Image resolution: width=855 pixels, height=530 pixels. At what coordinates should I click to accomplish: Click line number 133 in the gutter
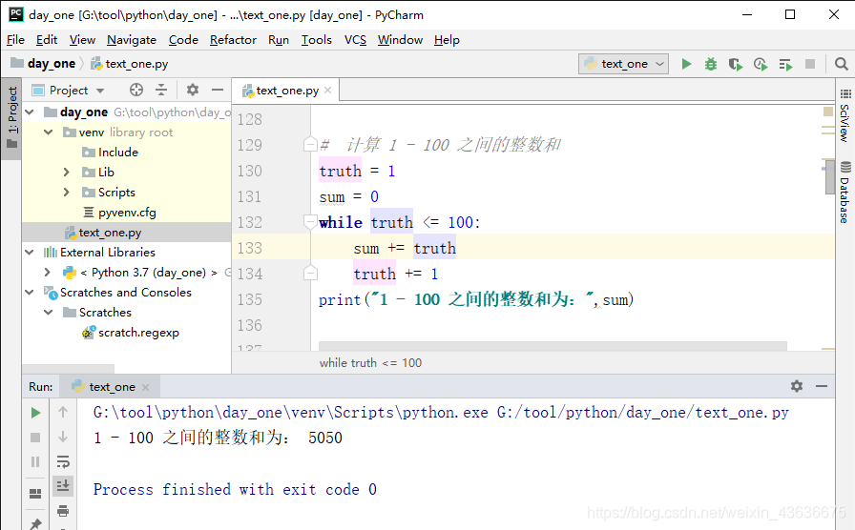pos(250,248)
